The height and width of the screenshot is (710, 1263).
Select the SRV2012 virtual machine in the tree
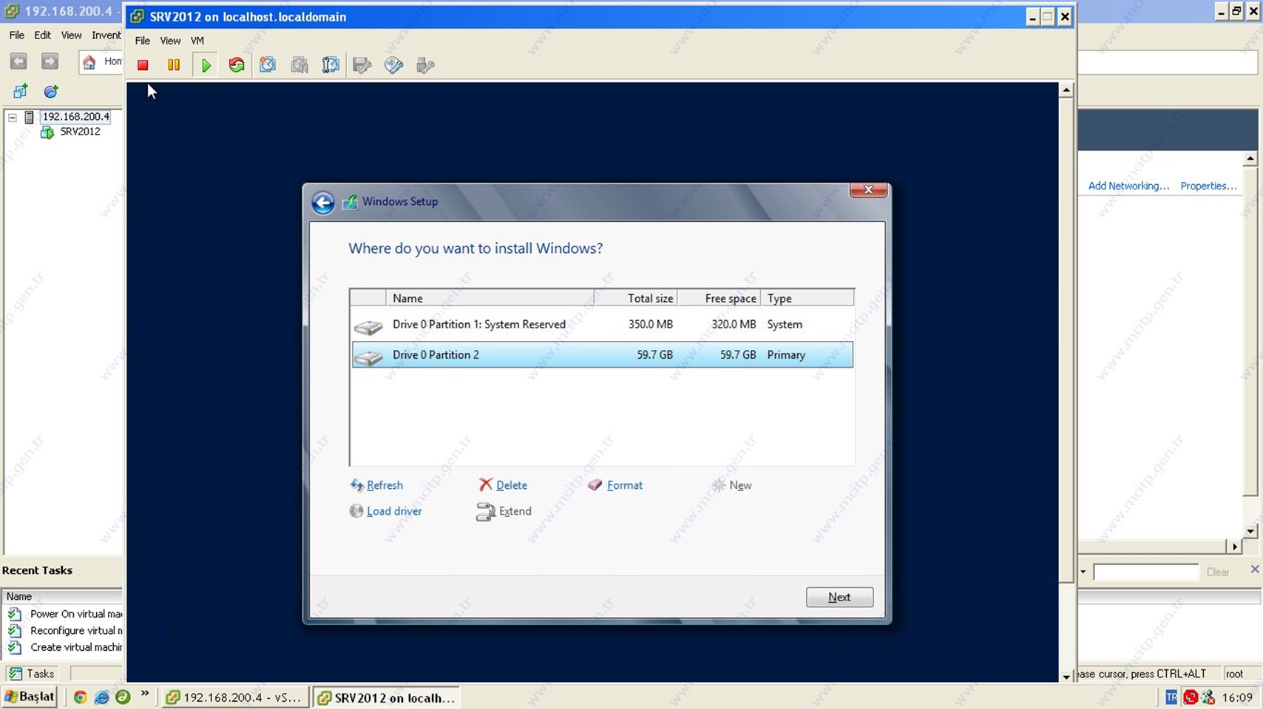tap(80, 132)
